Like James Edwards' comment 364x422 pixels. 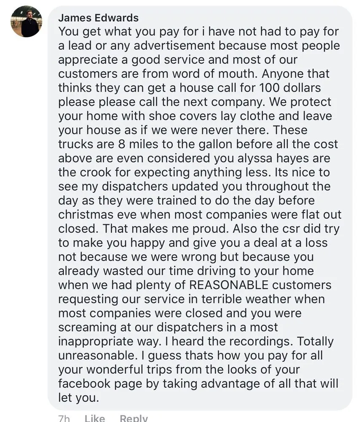click(x=95, y=418)
